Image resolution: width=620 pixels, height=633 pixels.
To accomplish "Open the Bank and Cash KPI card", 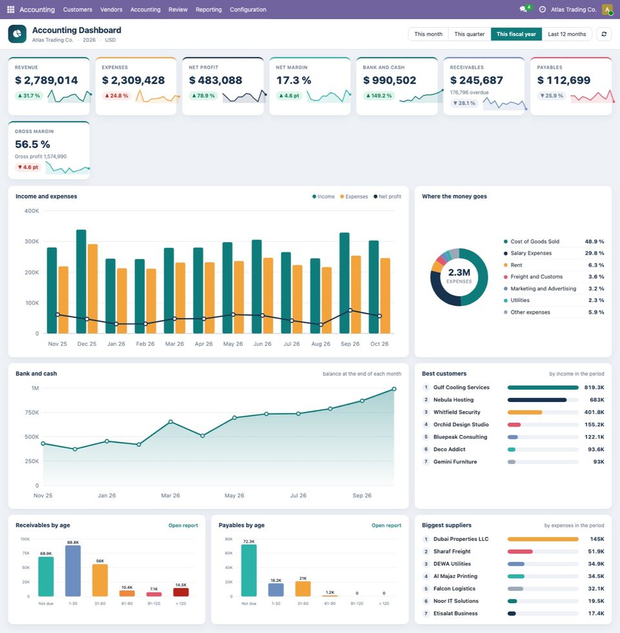I will (397, 86).
